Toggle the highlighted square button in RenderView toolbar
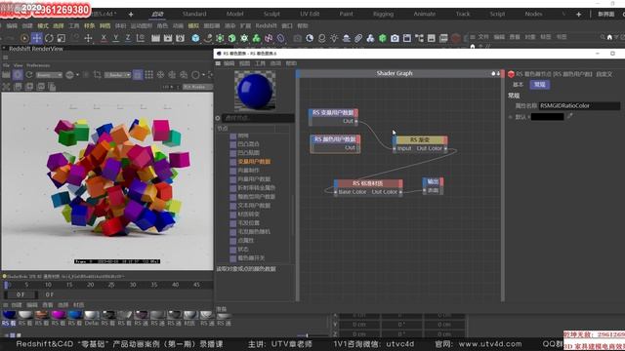625x351 pixels. coord(138,75)
